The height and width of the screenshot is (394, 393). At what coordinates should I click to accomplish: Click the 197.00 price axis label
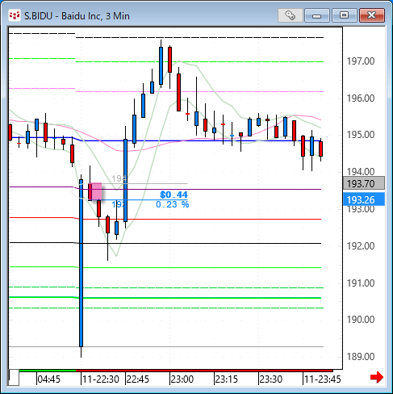361,61
